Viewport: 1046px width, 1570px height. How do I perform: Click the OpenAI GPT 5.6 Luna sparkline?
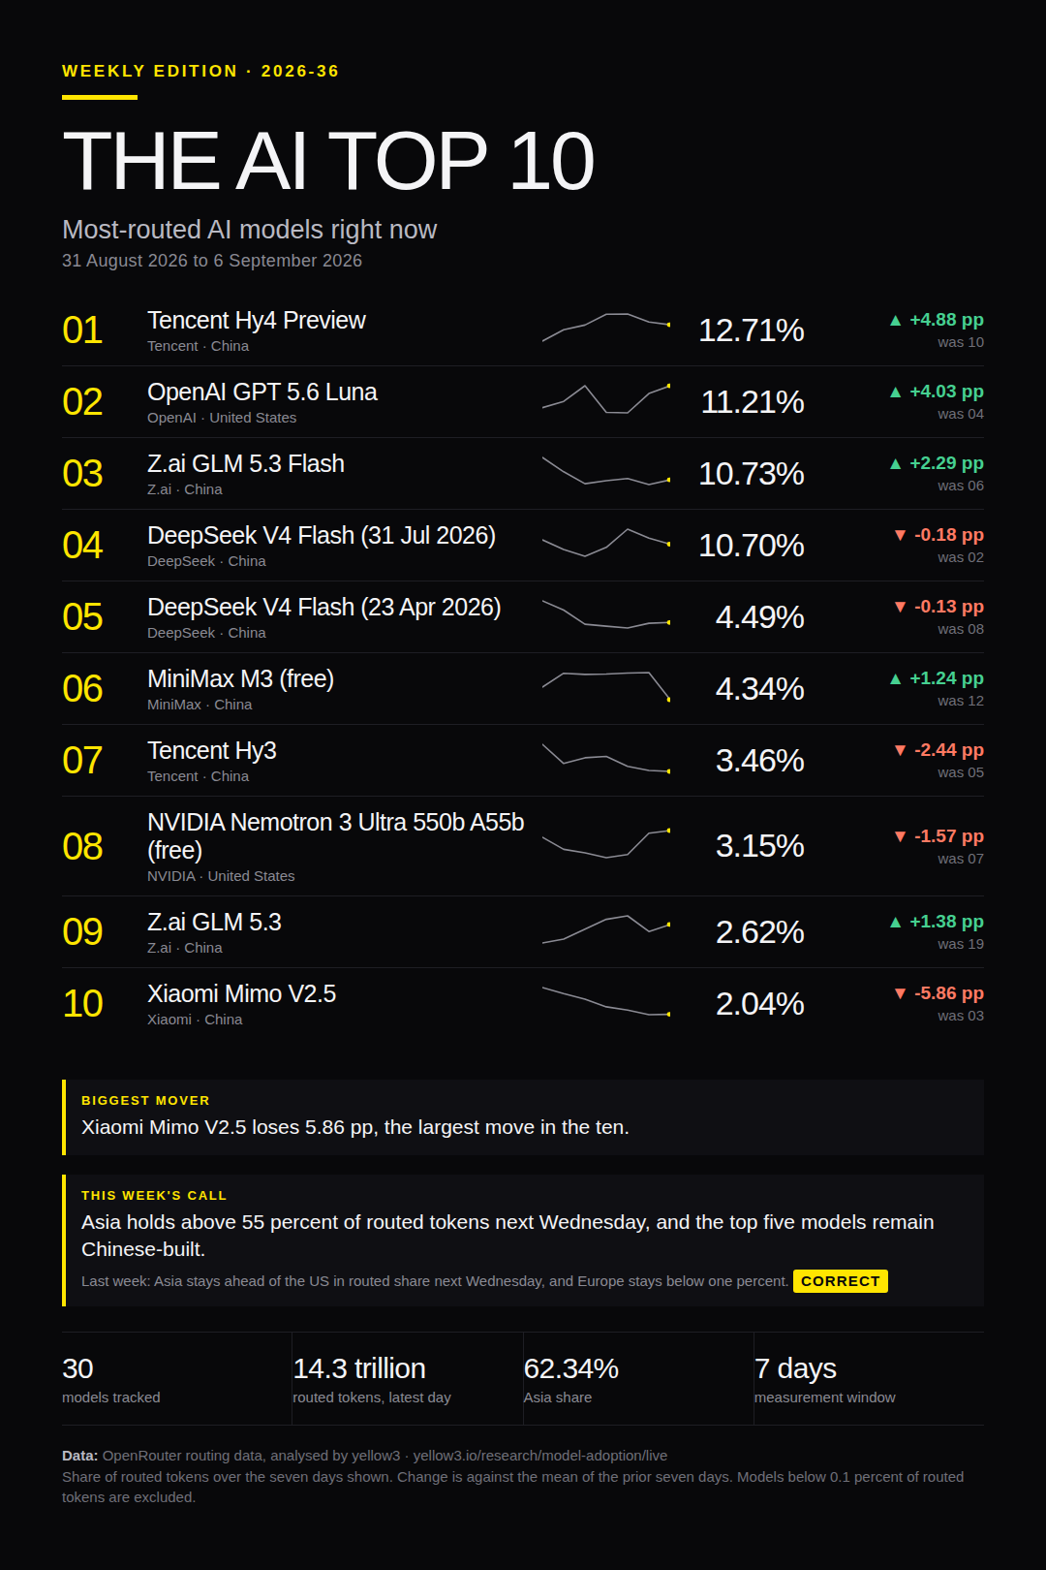606,399
